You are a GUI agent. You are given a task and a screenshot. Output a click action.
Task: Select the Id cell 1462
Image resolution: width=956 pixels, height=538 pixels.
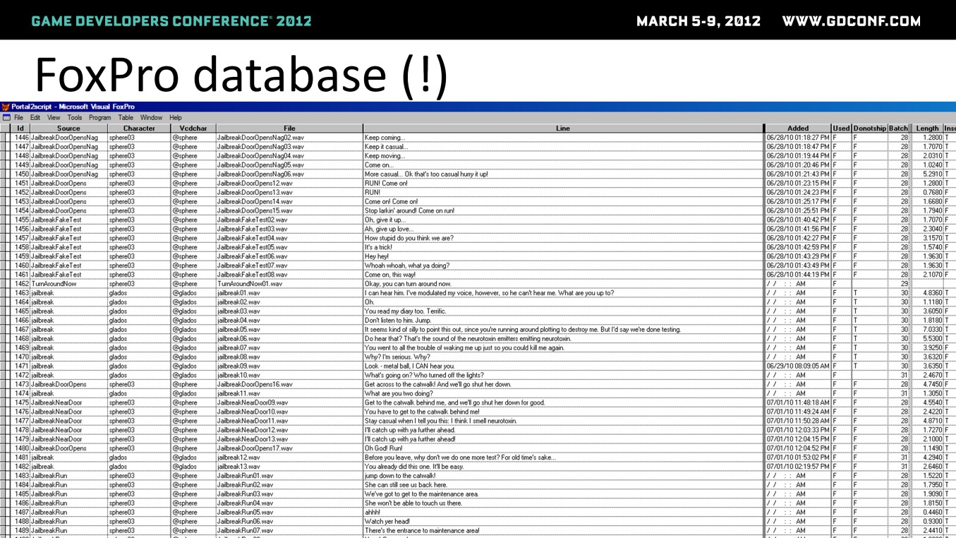[20, 284]
